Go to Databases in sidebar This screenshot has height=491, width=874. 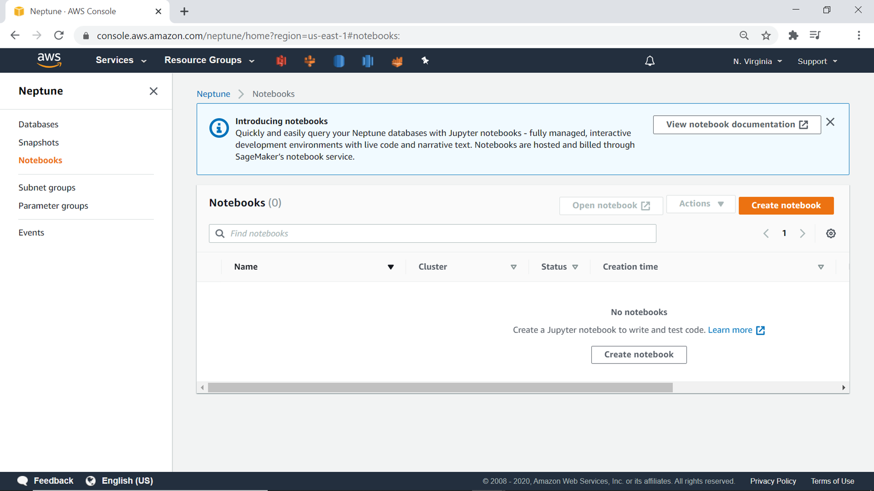coord(38,124)
